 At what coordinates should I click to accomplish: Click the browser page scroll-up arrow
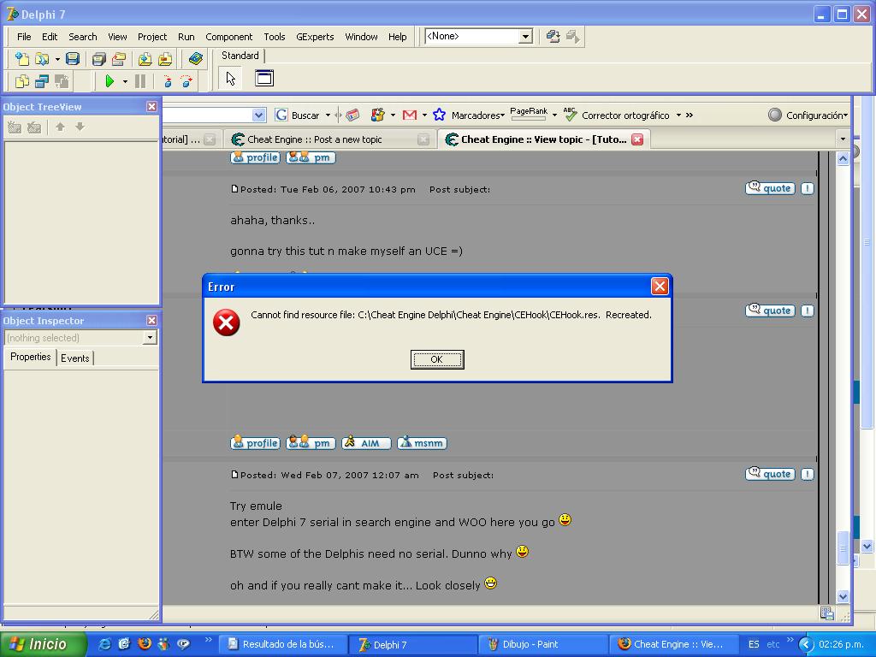[843, 158]
